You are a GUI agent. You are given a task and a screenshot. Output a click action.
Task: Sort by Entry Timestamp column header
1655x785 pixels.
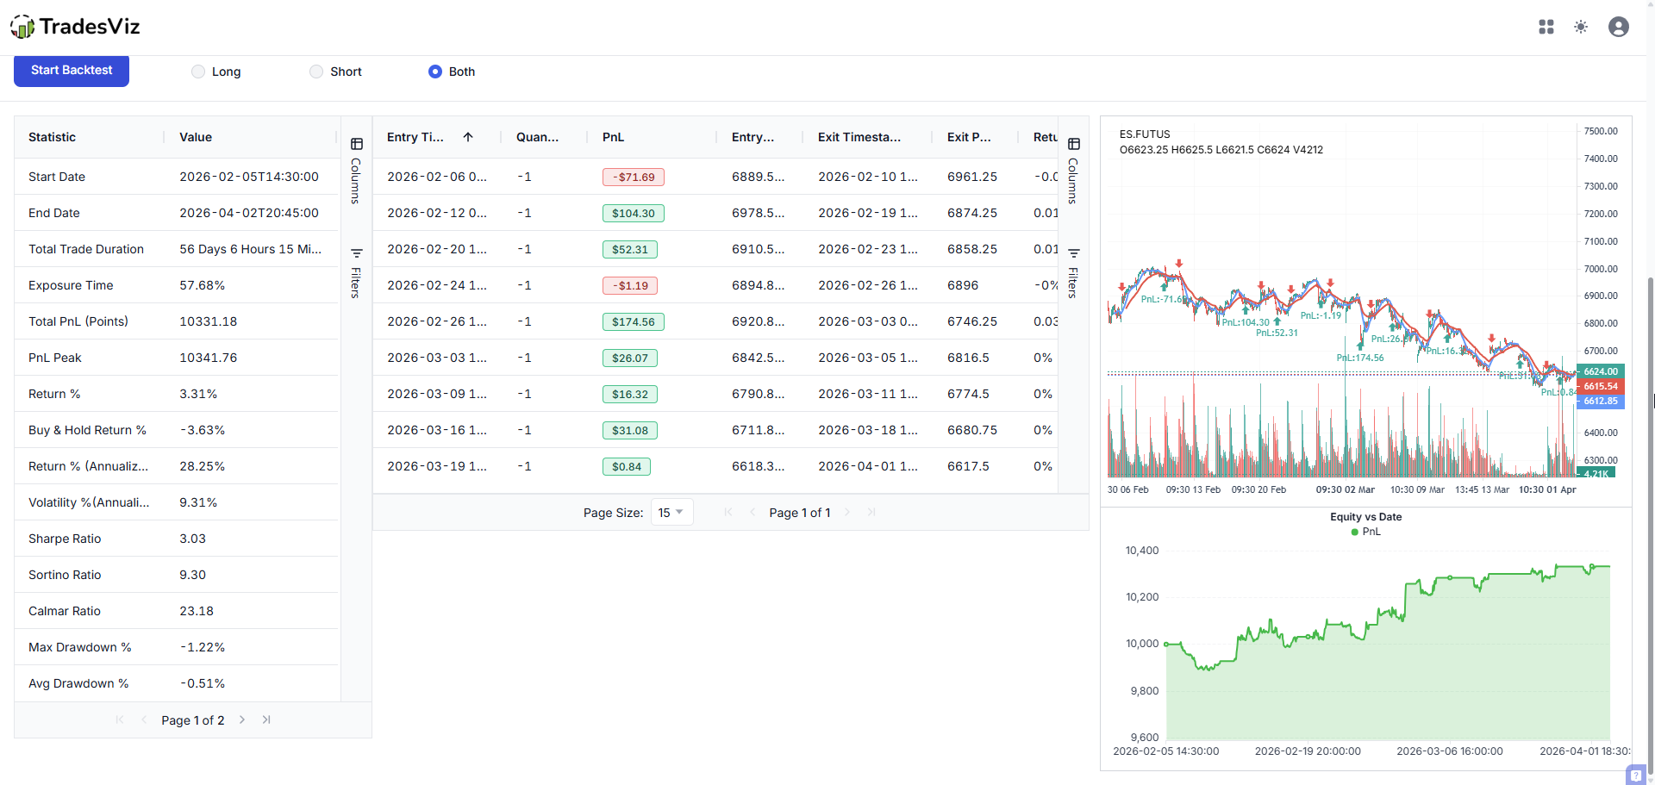(x=415, y=137)
